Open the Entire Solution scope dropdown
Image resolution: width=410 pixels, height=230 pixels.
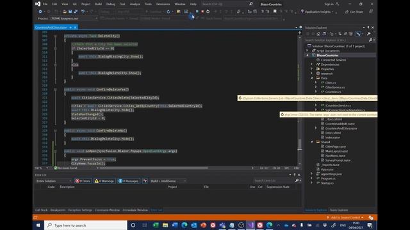54,181
